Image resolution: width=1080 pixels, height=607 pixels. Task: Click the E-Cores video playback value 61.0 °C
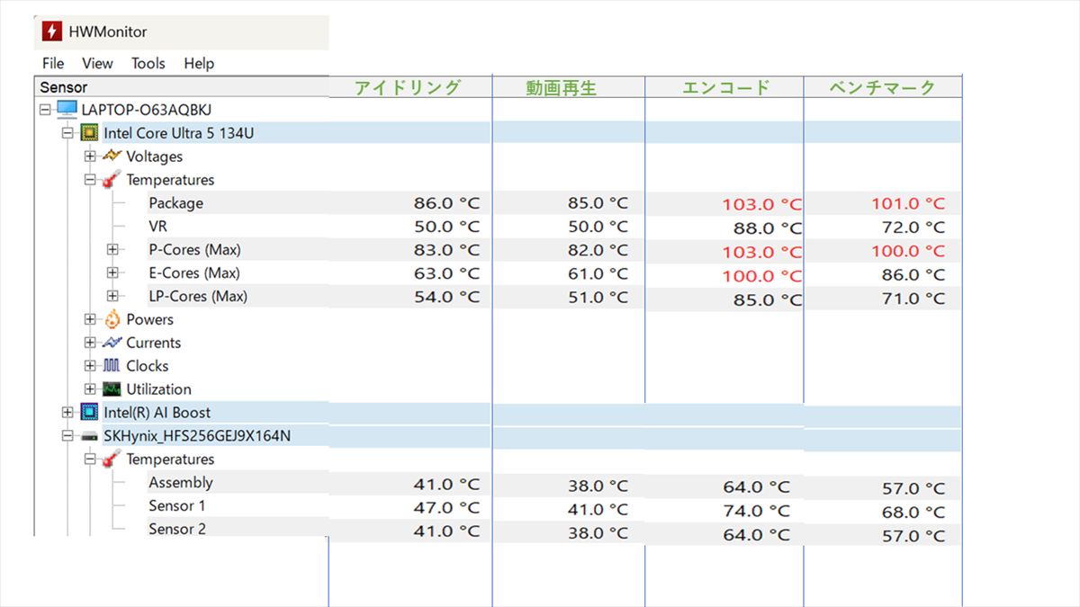pos(598,274)
